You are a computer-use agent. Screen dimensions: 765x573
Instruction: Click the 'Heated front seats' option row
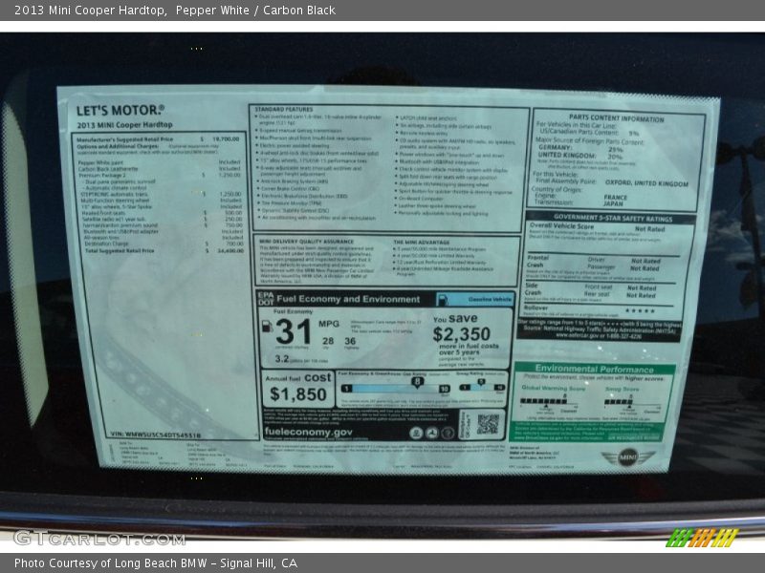tap(161, 213)
